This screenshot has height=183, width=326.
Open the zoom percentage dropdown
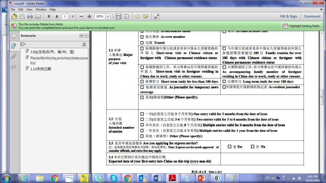tap(108, 16)
